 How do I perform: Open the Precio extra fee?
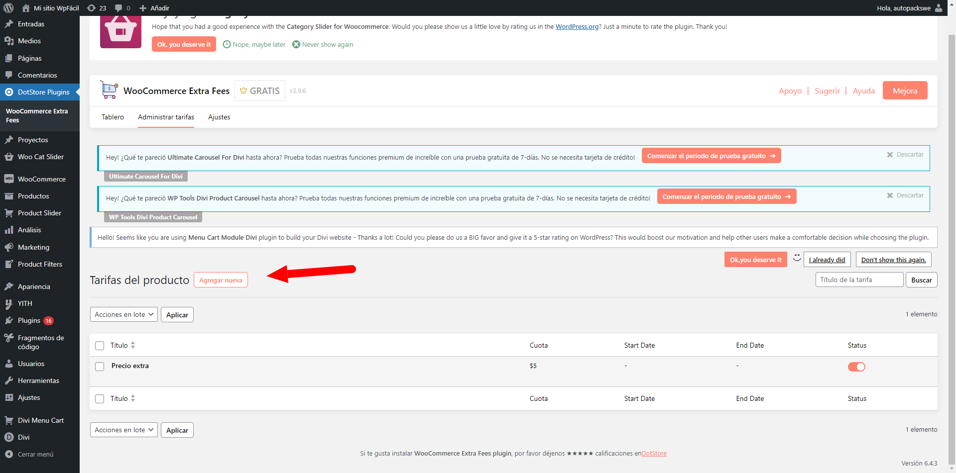click(x=130, y=366)
